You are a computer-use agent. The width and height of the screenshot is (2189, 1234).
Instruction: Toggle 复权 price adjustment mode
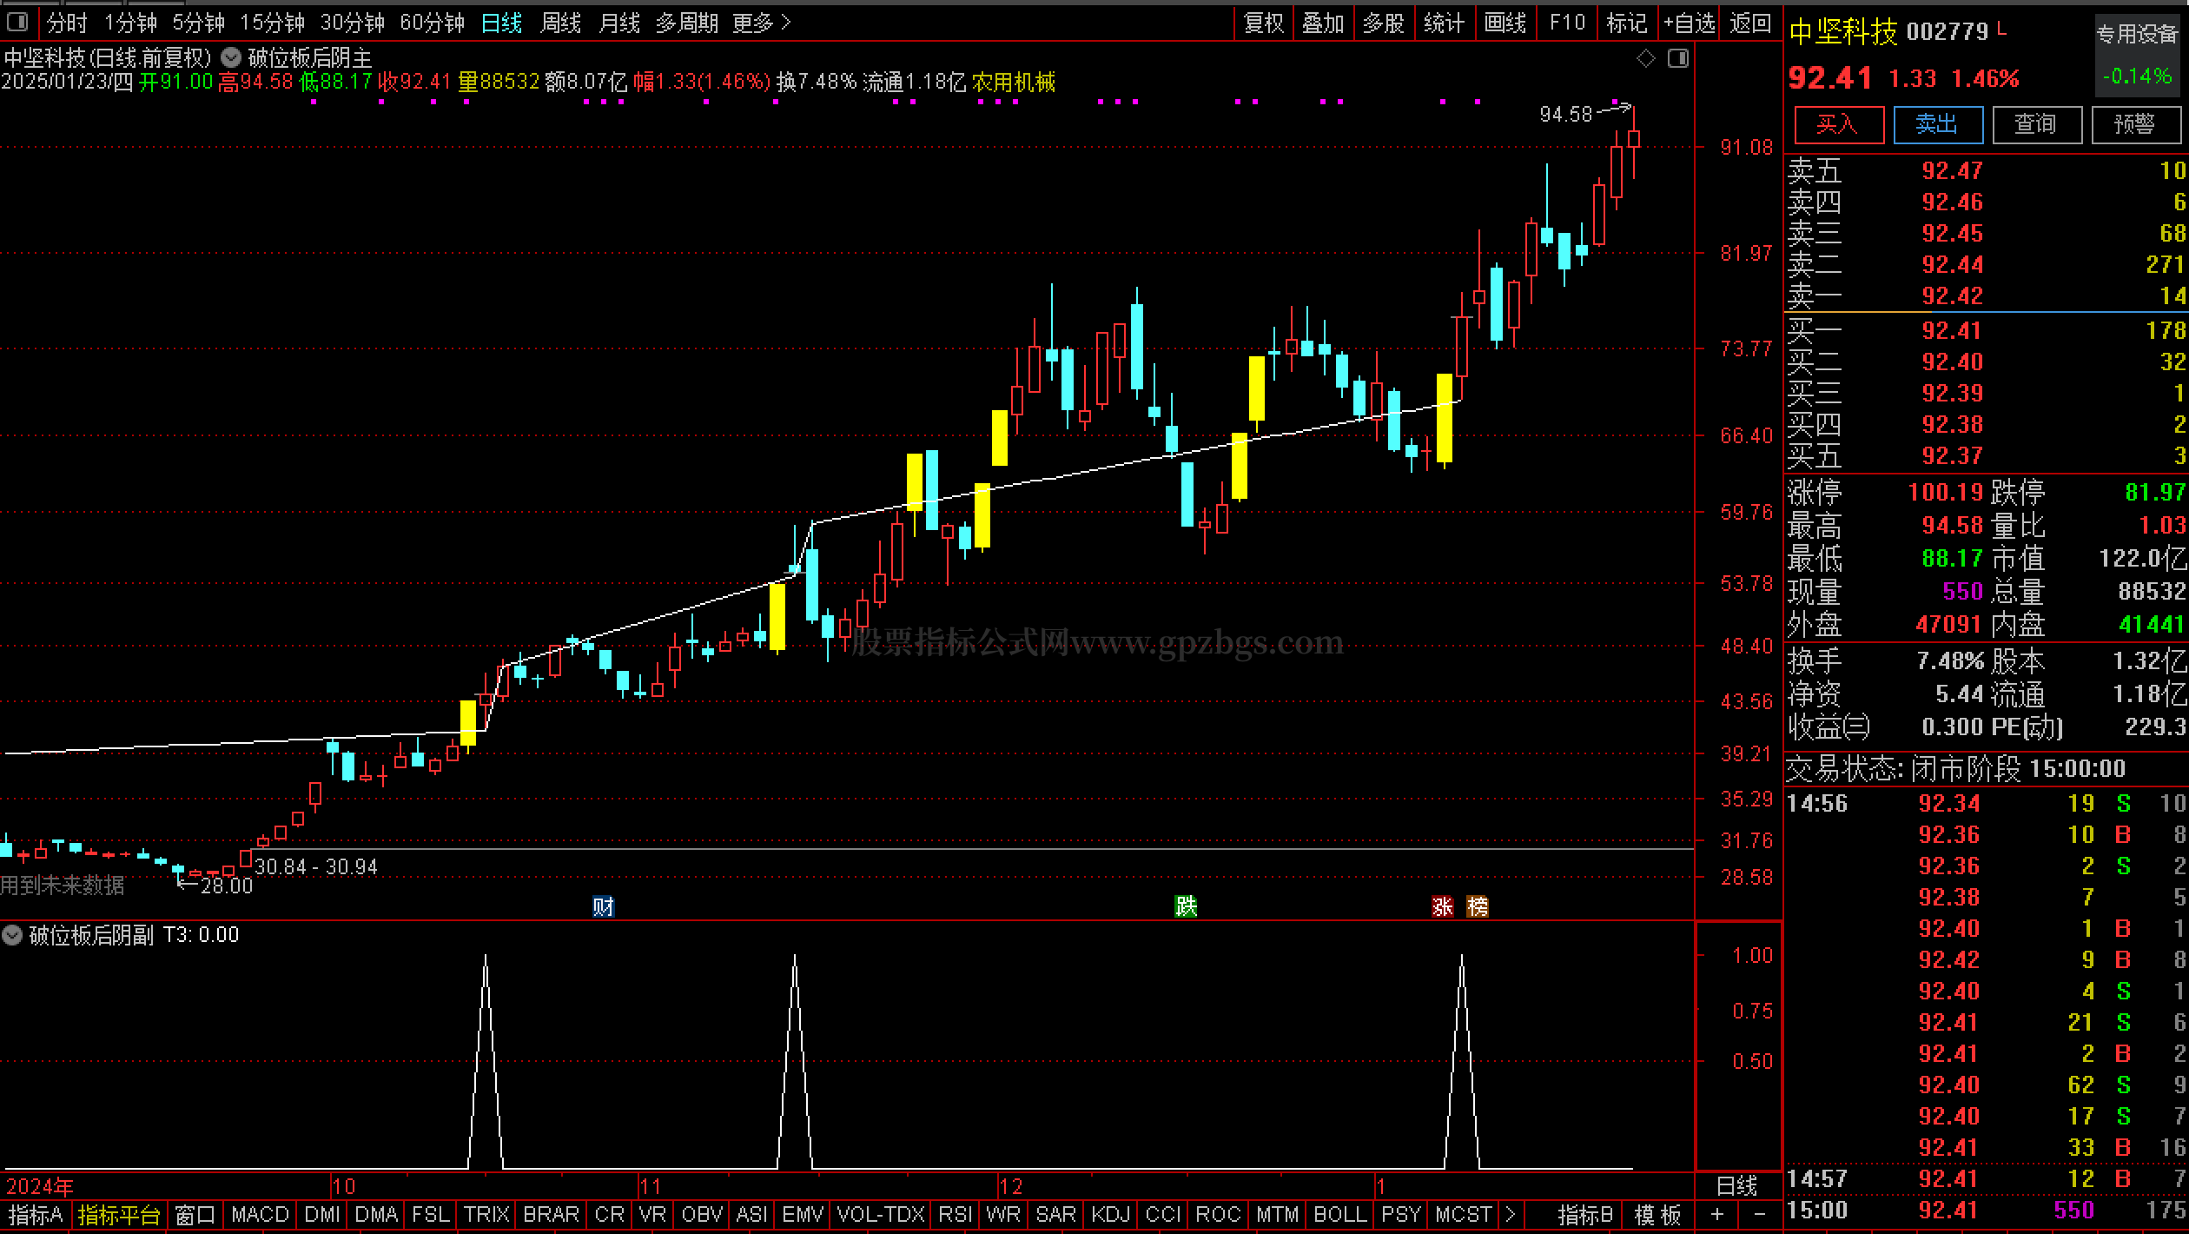pos(1263,23)
